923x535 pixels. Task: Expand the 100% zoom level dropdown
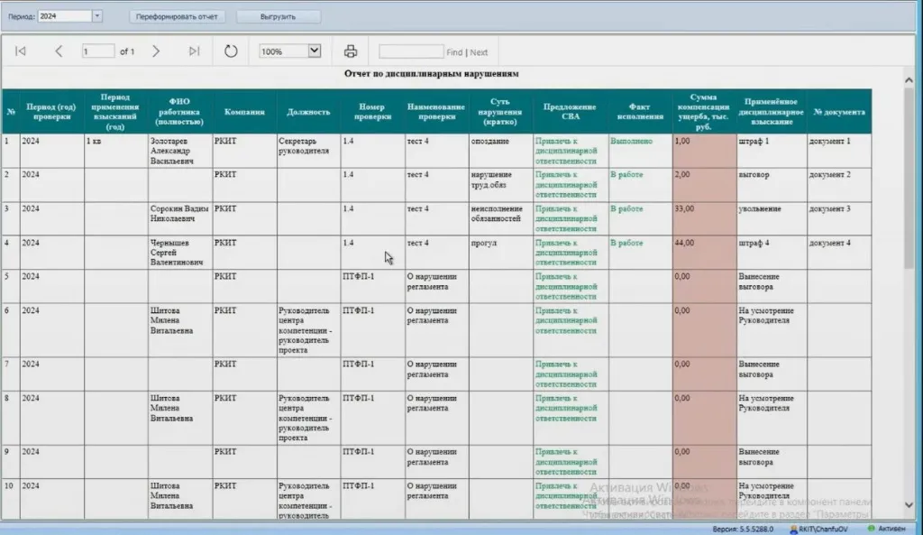point(315,51)
